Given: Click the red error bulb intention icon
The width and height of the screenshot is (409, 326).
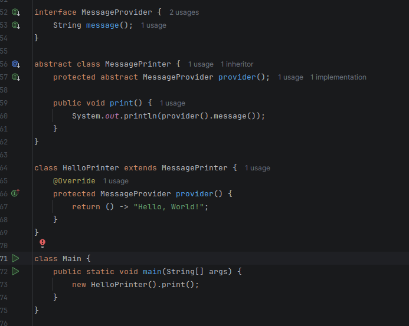Looking at the screenshot, I should pos(42,243).
